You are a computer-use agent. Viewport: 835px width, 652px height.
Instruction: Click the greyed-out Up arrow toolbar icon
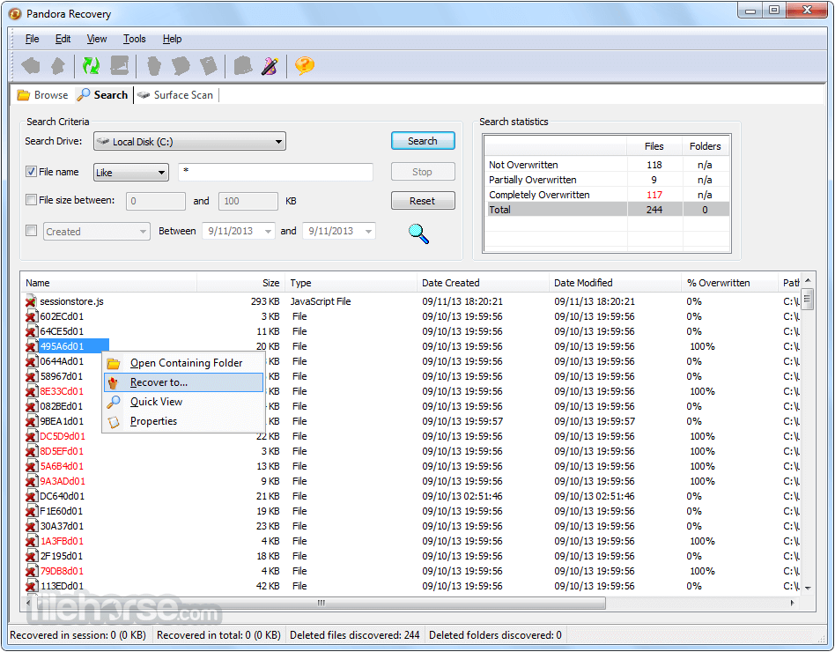click(x=57, y=66)
